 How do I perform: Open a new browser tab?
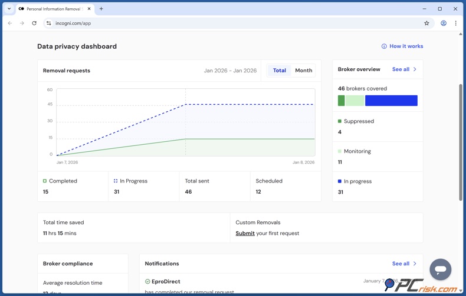pyautogui.click(x=101, y=9)
